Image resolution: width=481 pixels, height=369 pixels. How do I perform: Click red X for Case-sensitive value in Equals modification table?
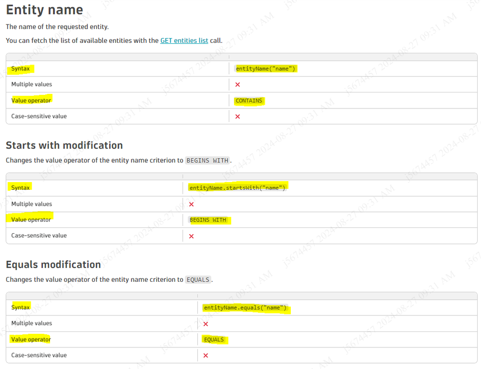206,356
